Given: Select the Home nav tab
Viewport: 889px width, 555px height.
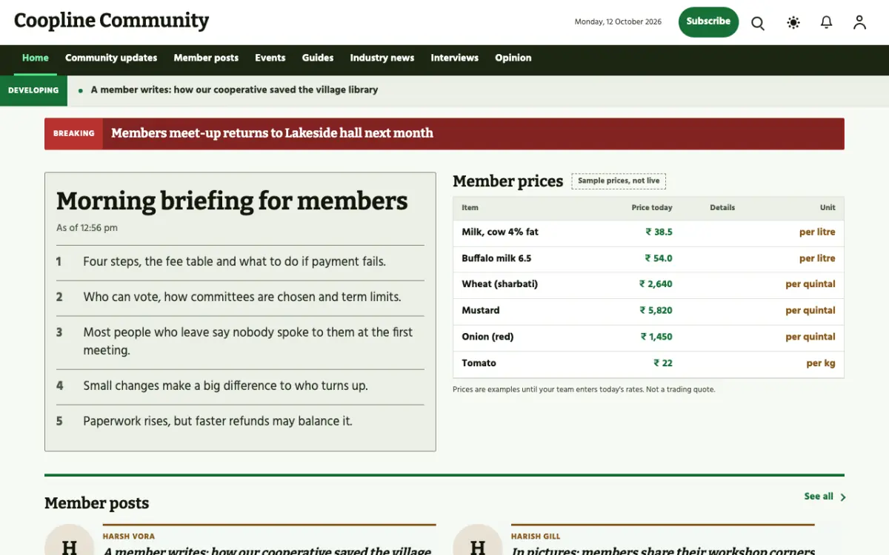Looking at the screenshot, I should pos(36,58).
